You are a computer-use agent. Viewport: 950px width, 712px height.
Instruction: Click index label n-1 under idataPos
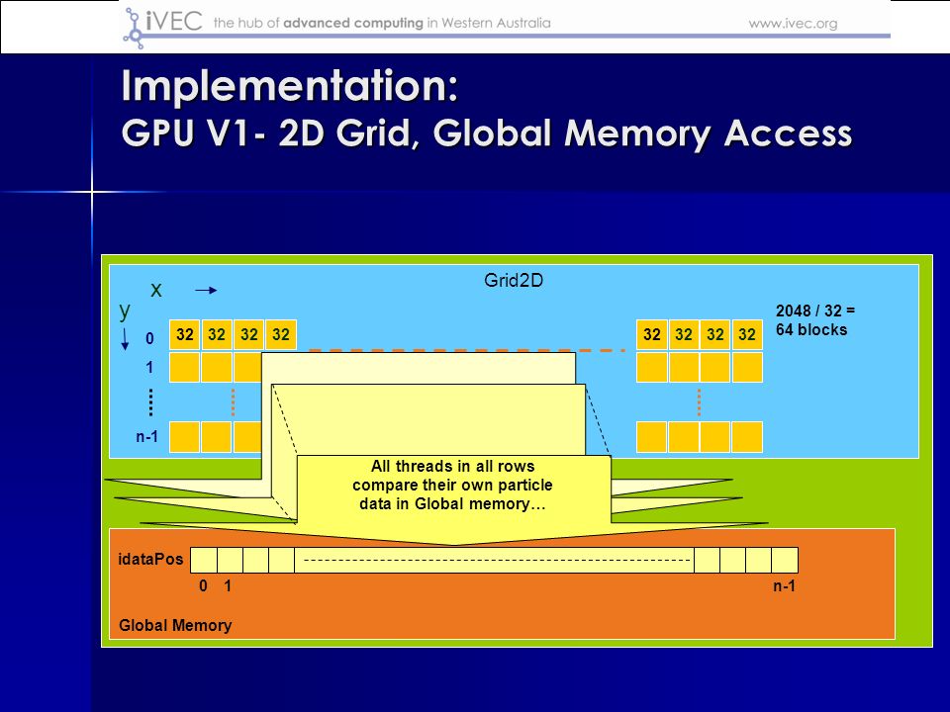click(x=784, y=586)
